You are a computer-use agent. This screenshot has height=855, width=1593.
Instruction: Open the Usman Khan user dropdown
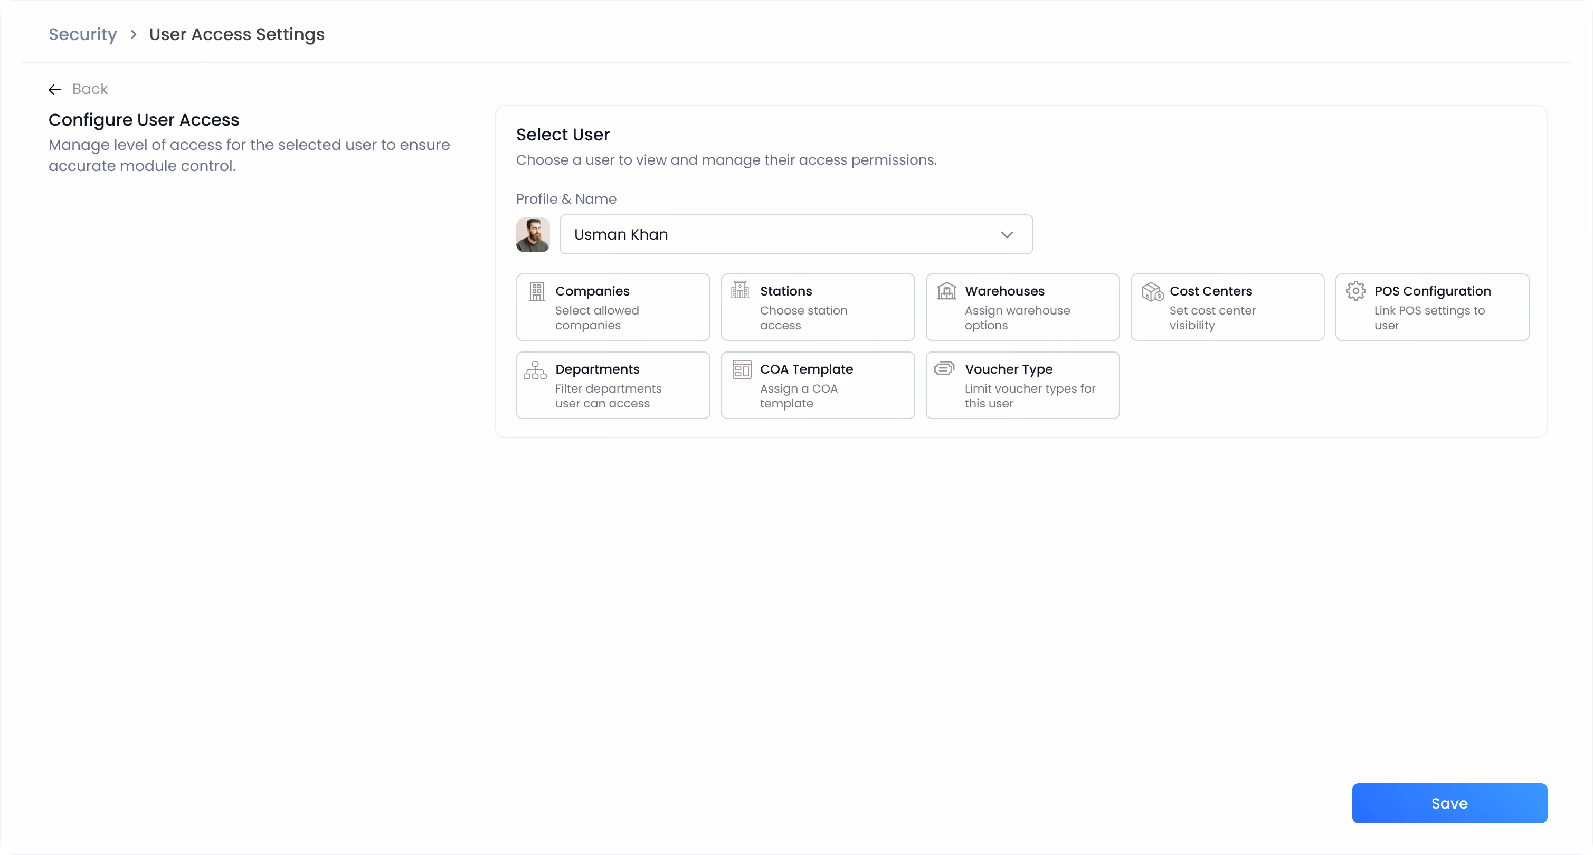pos(796,234)
